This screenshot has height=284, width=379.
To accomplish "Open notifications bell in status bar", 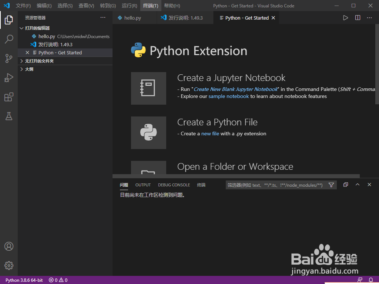I will 371,280.
